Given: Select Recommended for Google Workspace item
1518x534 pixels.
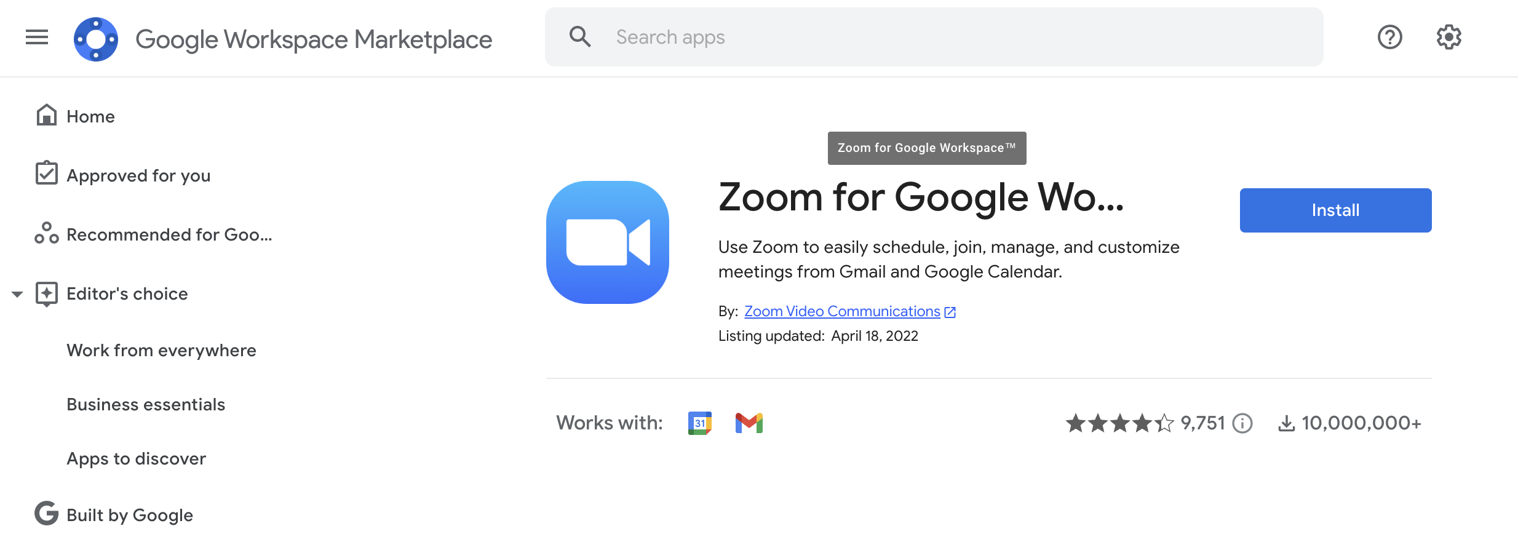Looking at the screenshot, I should coord(169,234).
